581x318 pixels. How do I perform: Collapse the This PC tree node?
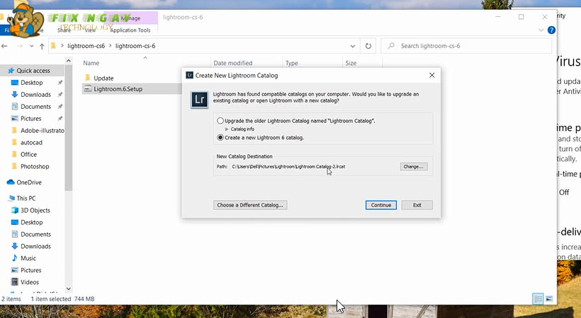pos(6,199)
